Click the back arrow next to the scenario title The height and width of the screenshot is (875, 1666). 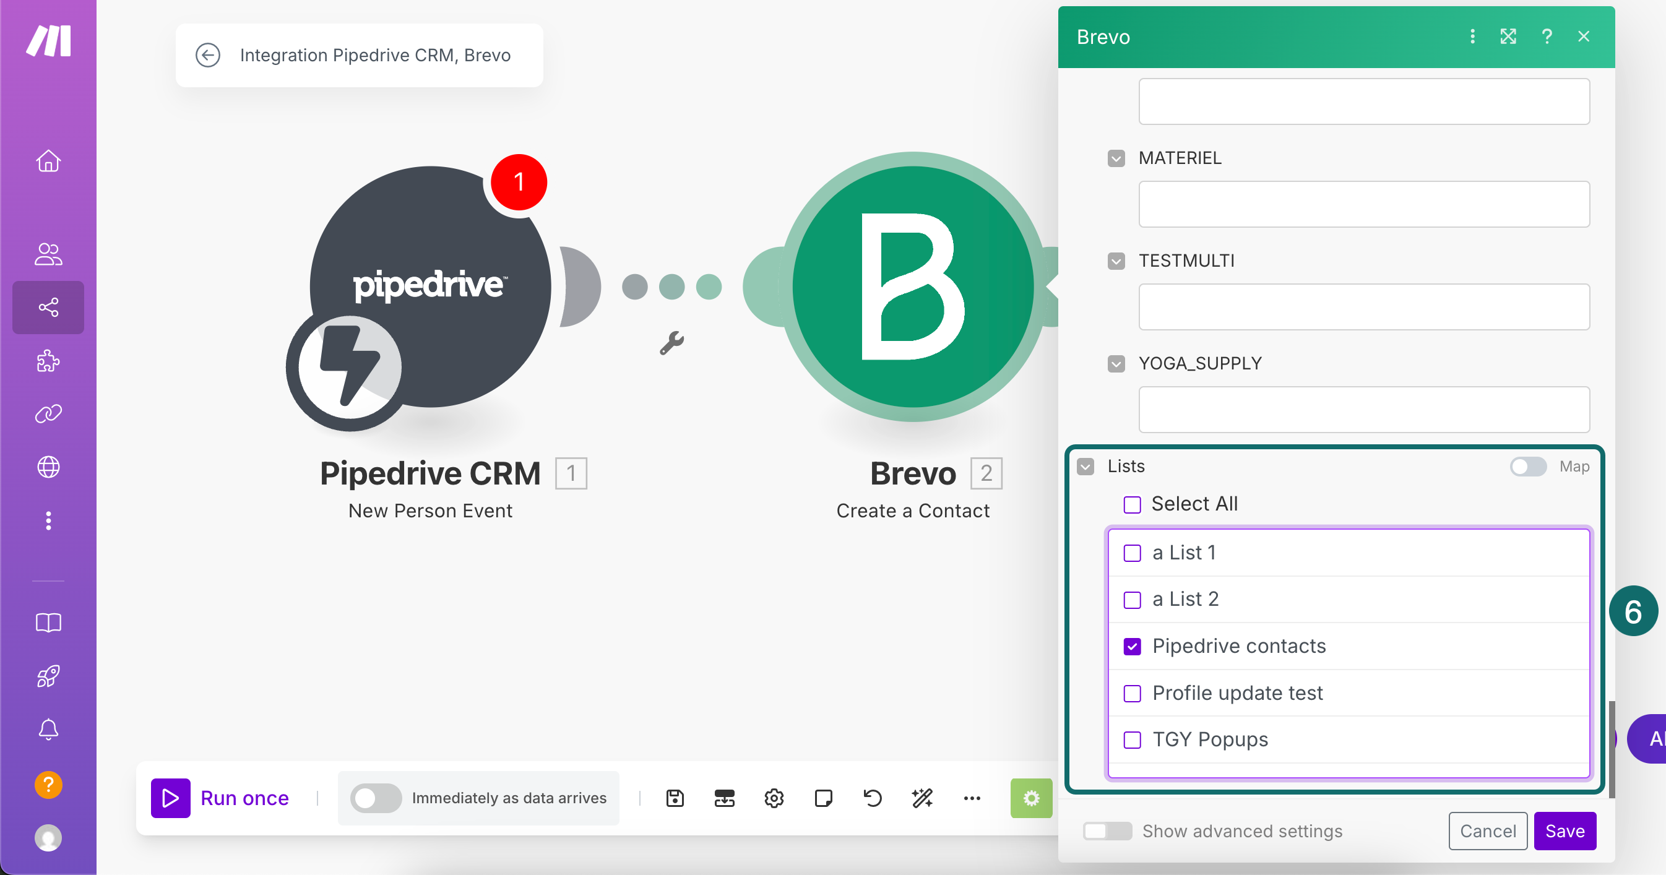[207, 55]
